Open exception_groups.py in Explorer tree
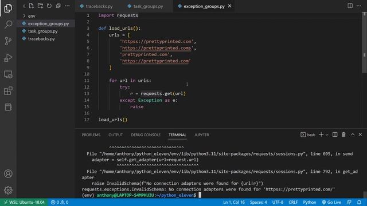This screenshot has height=206, width=367. pos(46,23)
